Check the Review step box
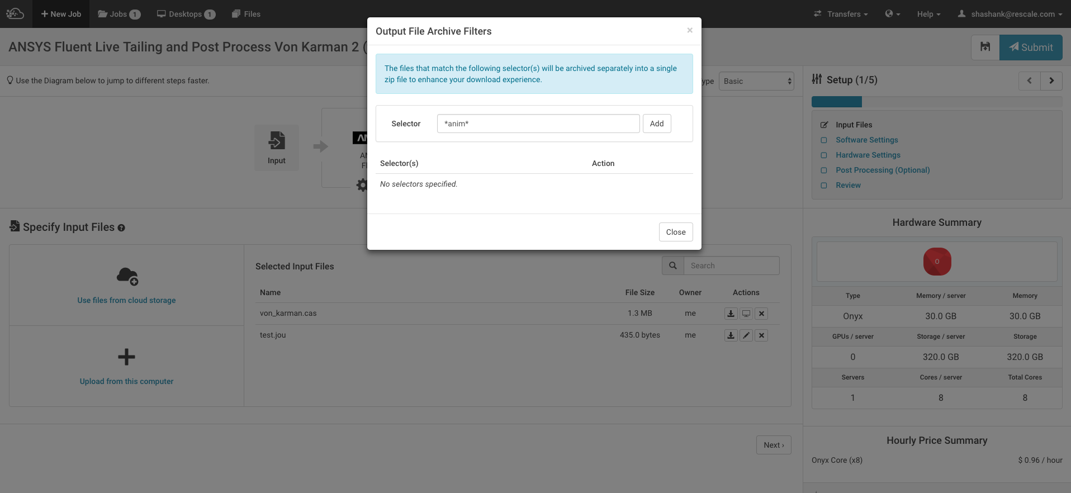 click(x=823, y=186)
